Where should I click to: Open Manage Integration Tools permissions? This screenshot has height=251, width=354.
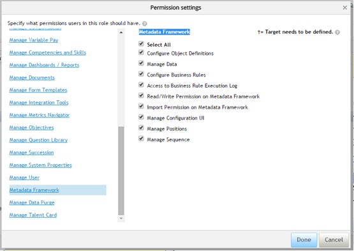point(39,103)
